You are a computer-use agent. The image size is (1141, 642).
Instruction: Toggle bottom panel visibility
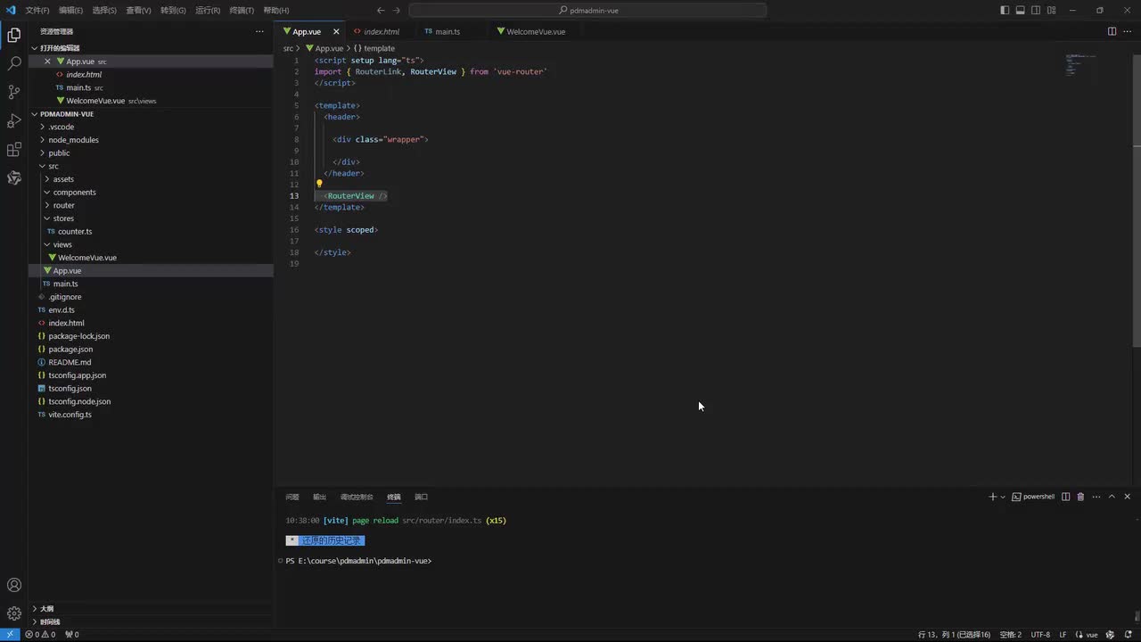[x=1020, y=10]
